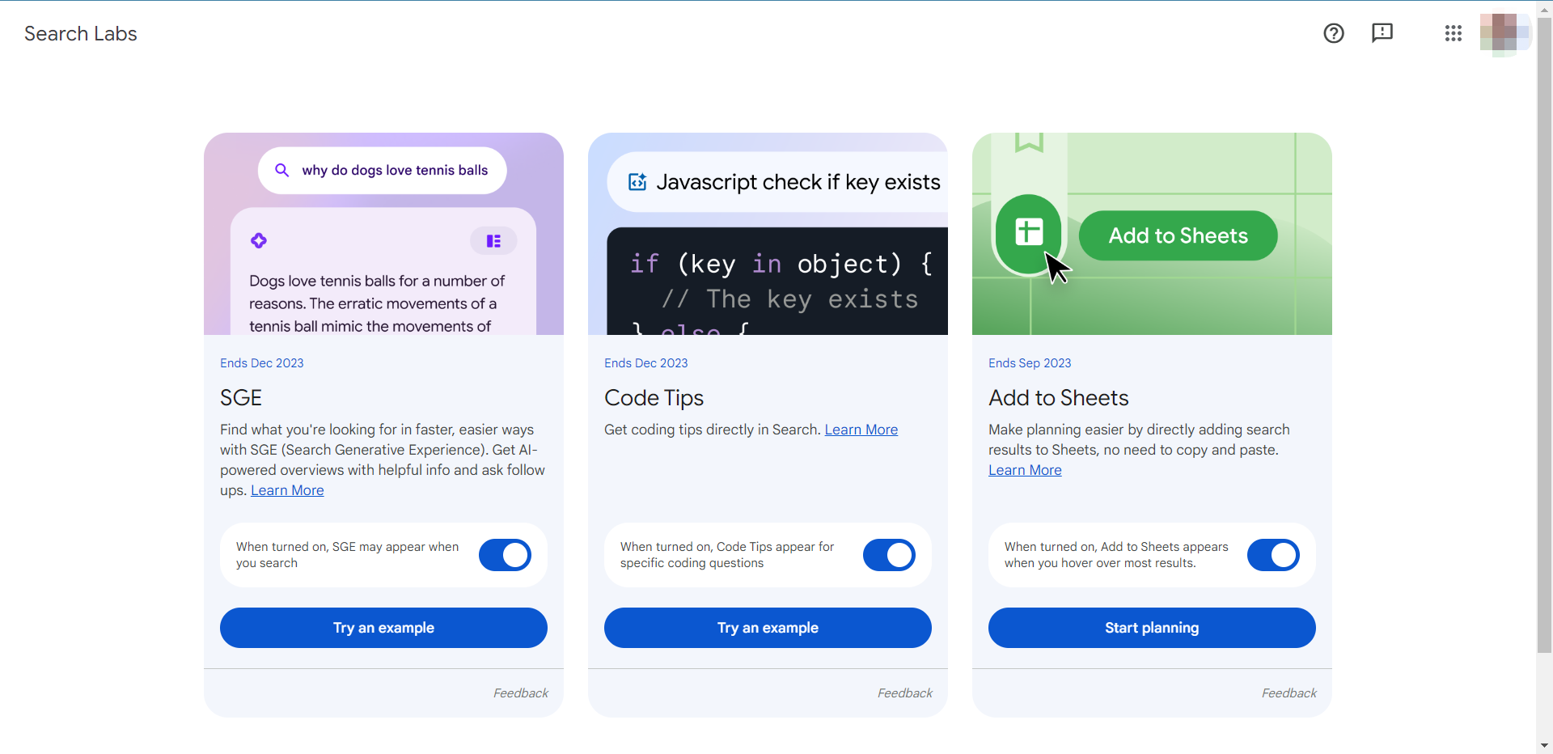Click Try an example under Code Tips
Image resolution: width=1553 pixels, height=754 pixels.
[x=768, y=628]
